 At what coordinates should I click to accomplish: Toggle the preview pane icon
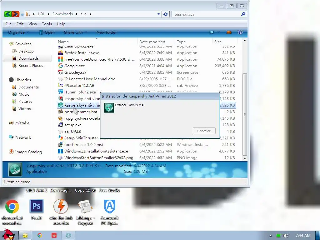(229, 32)
